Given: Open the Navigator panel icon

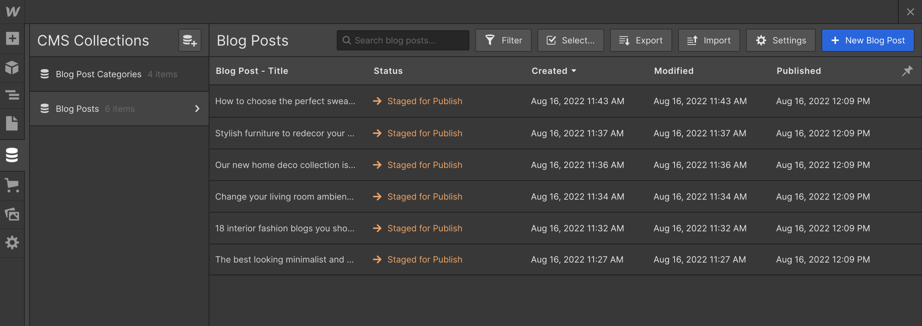Looking at the screenshot, I should click(12, 95).
